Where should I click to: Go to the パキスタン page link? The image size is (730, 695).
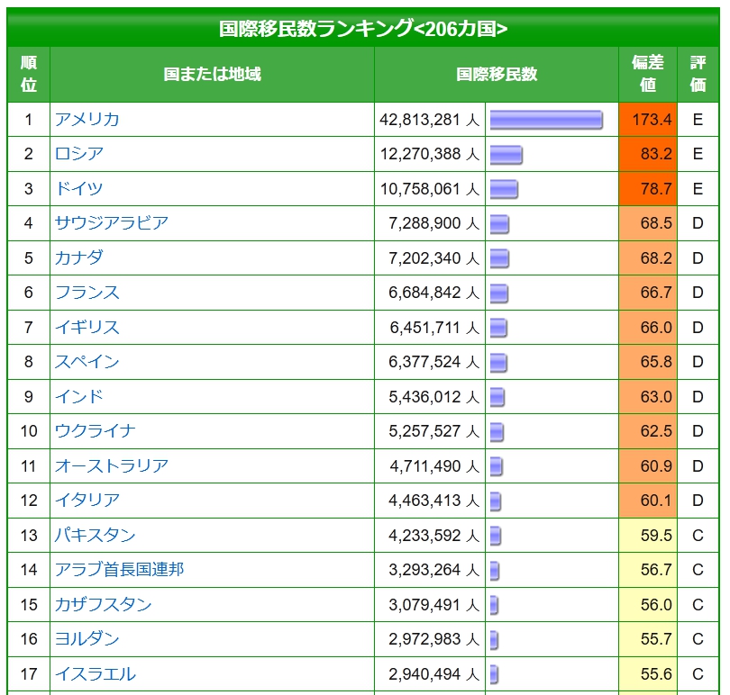tap(95, 536)
